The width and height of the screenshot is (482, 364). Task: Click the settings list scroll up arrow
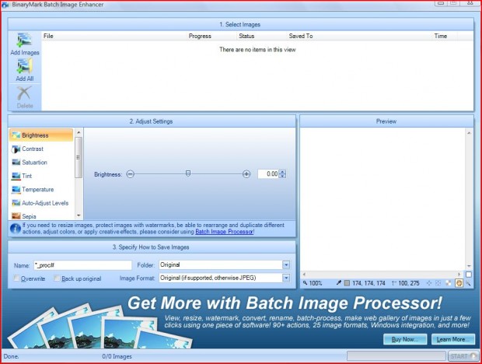[79, 132]
